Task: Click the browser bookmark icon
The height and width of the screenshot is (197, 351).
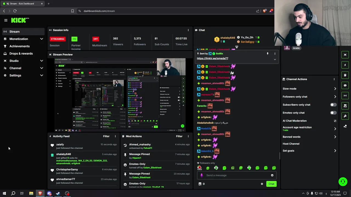Action: pyautogui.click(x=72, y=11)
